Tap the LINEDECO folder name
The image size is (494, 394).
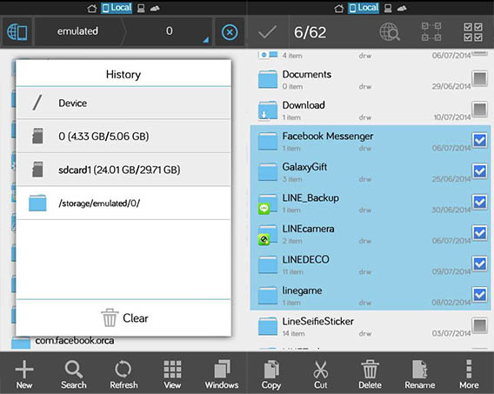[x=305, y=259]
